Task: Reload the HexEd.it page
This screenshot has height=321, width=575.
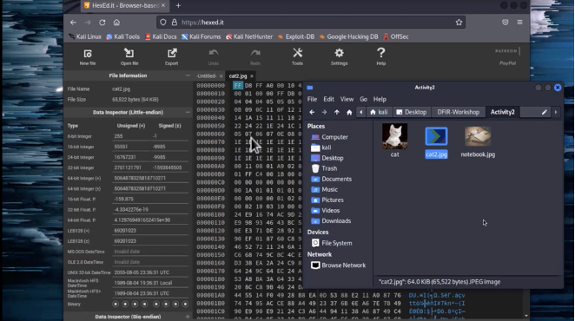Action: point(102,23)
